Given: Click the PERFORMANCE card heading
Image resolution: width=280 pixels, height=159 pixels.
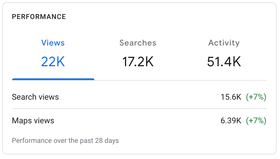Looking at the screenshot, I should click(39, 17).
